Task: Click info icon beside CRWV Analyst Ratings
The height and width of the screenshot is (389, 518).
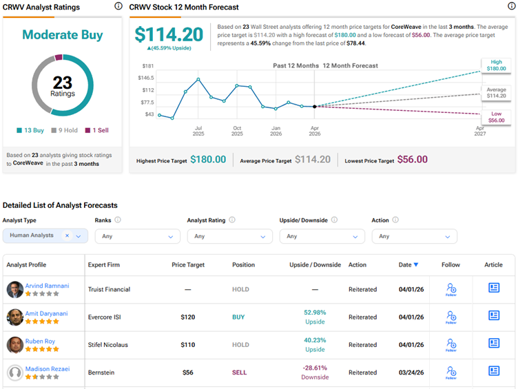Action: 118,7
